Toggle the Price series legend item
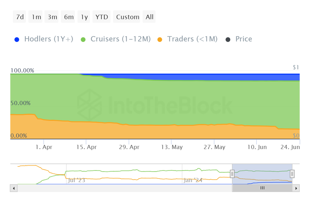The width and height of the screenshot is (310, 207). pos(244,39)
